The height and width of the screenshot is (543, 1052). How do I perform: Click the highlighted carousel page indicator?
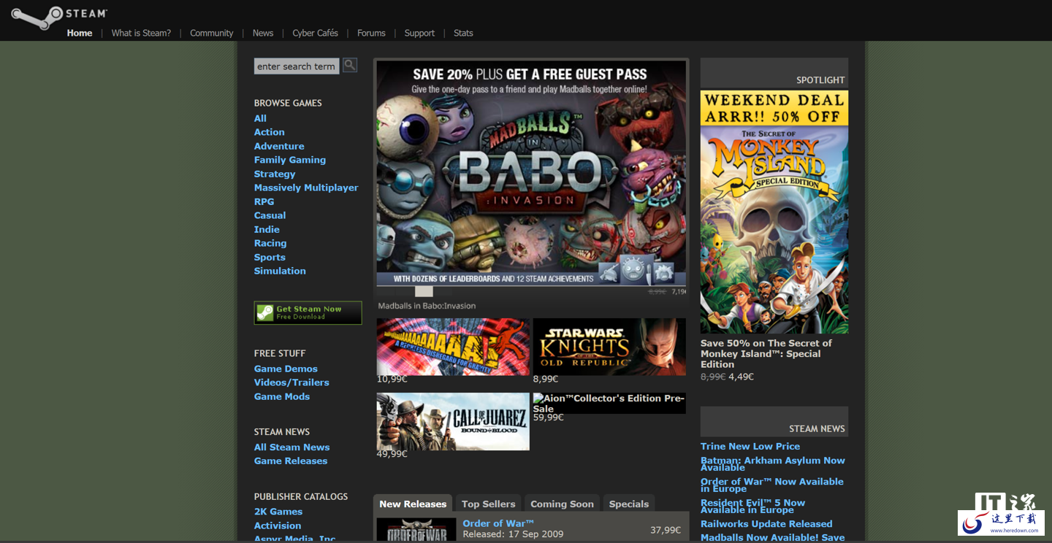424,291
